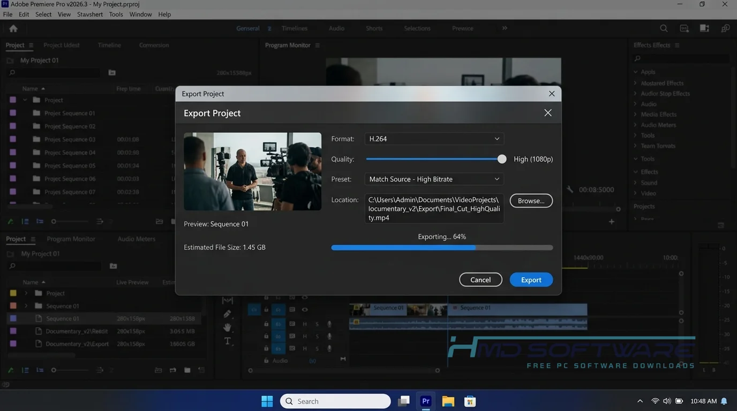737x411 pixels.
Task: Switch to the Timelines workspace tab
Action: 295,28
